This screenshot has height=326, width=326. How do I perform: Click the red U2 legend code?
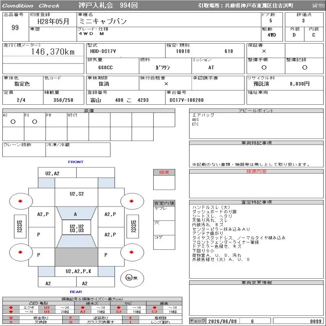pos(47,308)
